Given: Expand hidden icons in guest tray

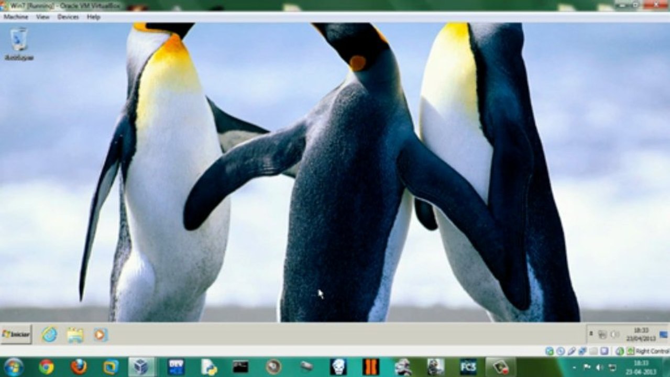Looking at the screenshot, I should (591, 334).
